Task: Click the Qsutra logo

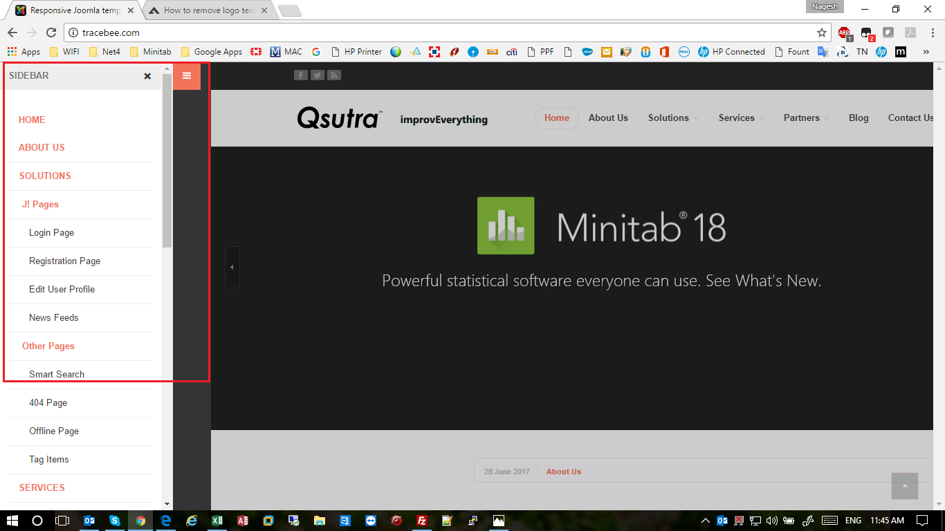Action: click(x=339, y=118)
